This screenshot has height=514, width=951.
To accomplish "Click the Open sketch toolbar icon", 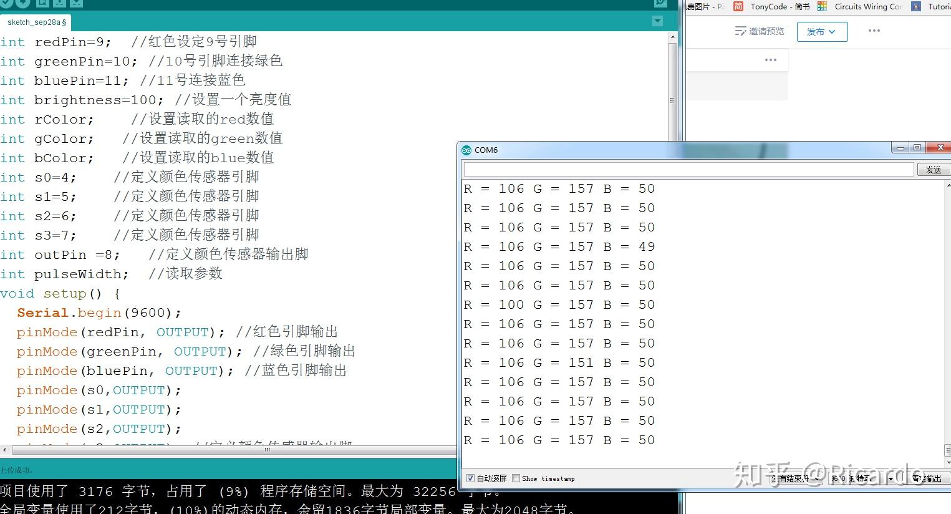I will tap(60, 3).
